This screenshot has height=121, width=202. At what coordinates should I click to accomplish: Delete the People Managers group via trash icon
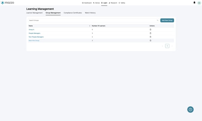(x=150, y=33)
